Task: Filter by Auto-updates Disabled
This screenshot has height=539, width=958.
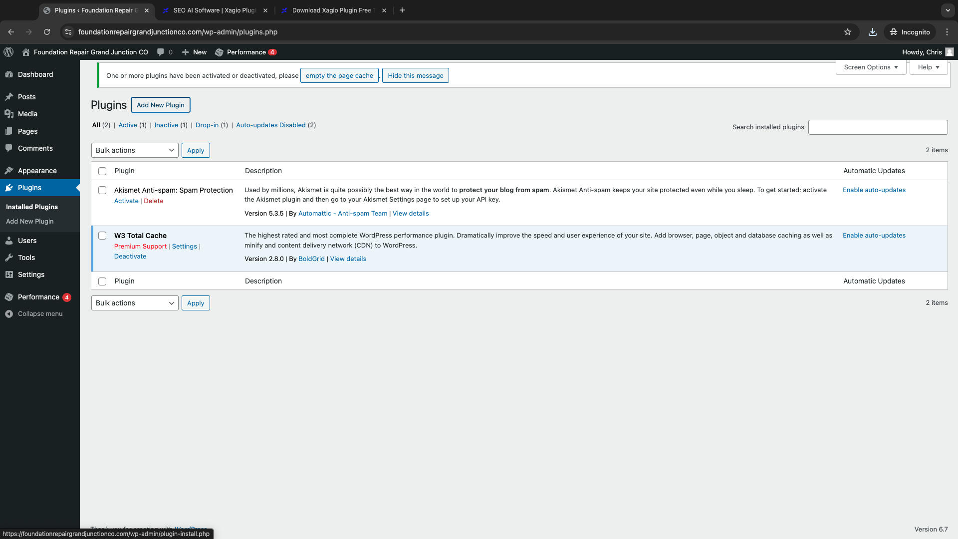Action: (271, 125)
